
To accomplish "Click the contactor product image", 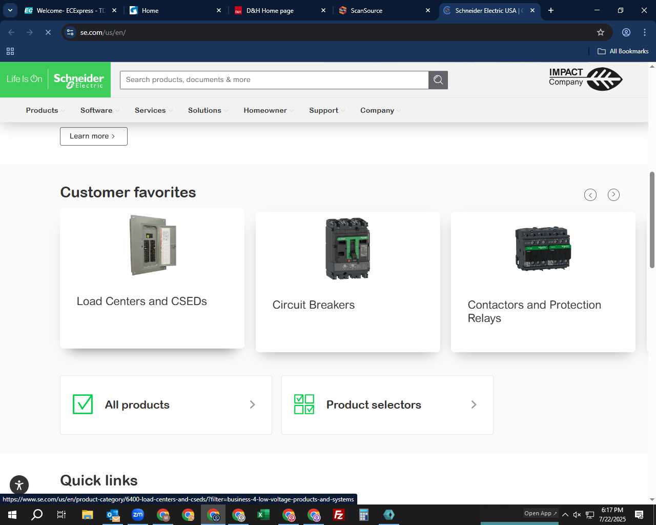I will pos(543,248).
